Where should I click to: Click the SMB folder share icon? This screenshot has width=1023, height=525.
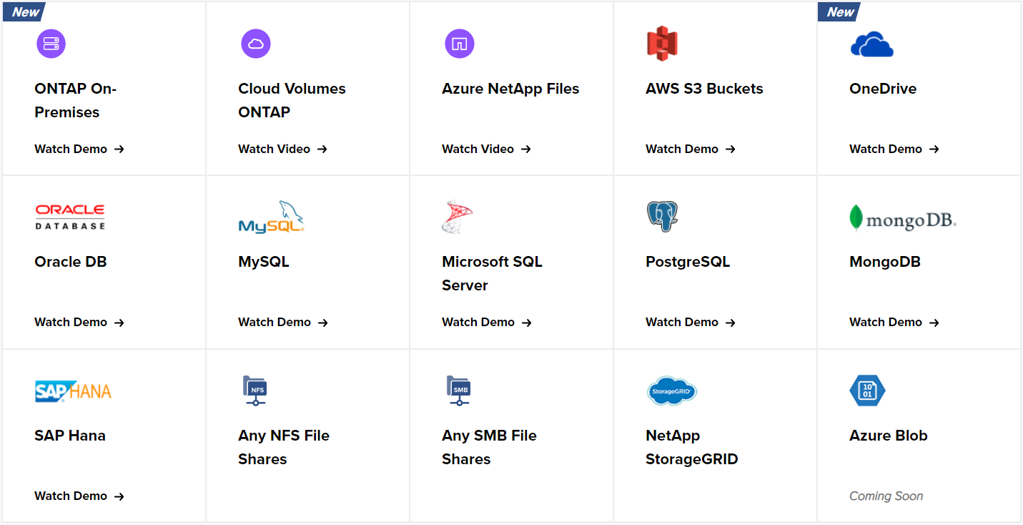[458, 391]
